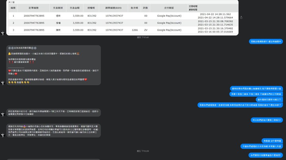
Task: Click the '授權碼' column header
Action: point(91,8)
